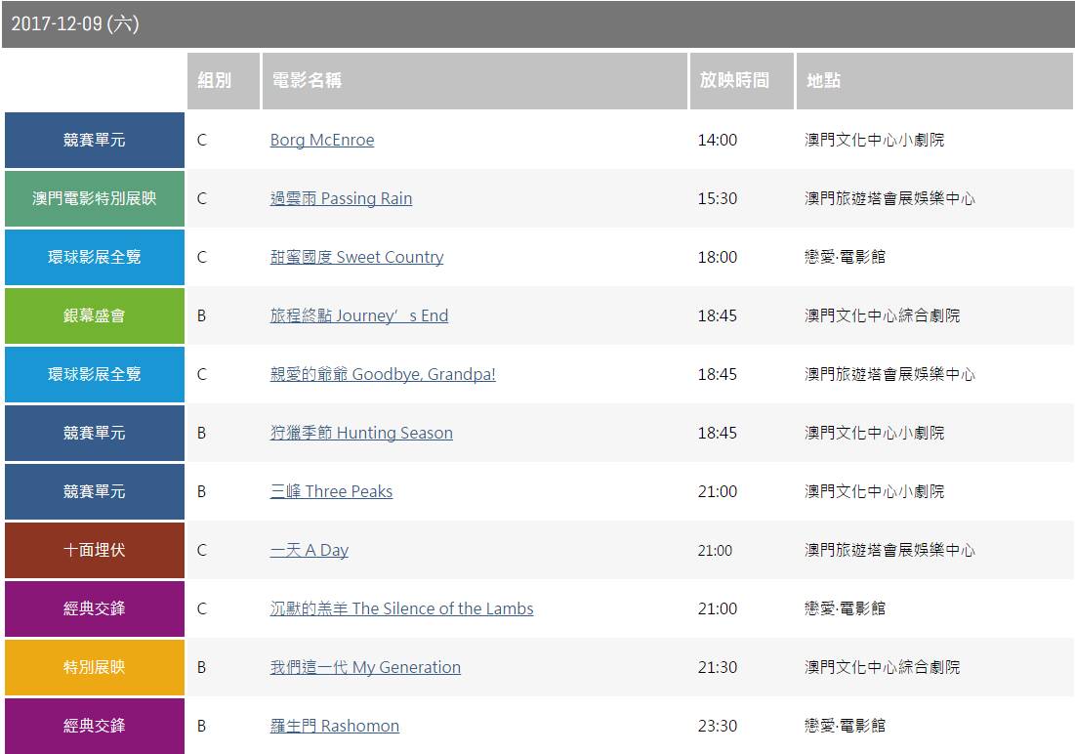
Task: Click 澳門文化中心小劇院 venue for Three Peaks
Action: click(874, 491)
